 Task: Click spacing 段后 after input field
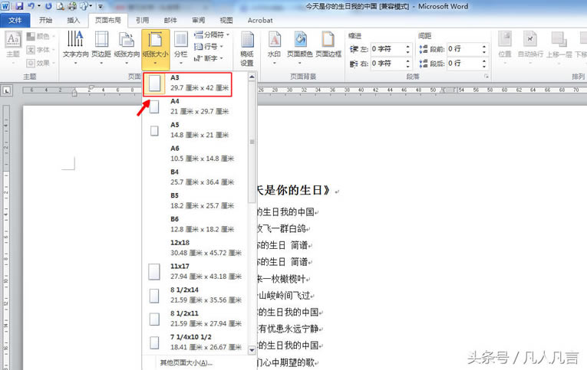coord(463,64)
